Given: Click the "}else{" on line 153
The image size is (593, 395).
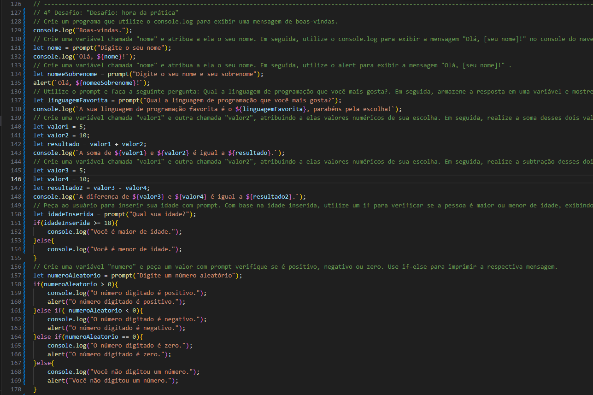Looking at the screenshot, I should point(44,241).
